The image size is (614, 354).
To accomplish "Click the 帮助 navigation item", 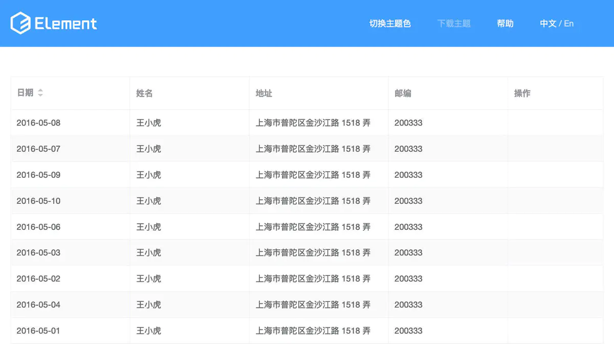I will [505, 23].
